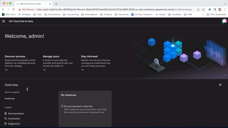Follow the Discover services arrow
The image size is (228, 128).
pos(6,70)
